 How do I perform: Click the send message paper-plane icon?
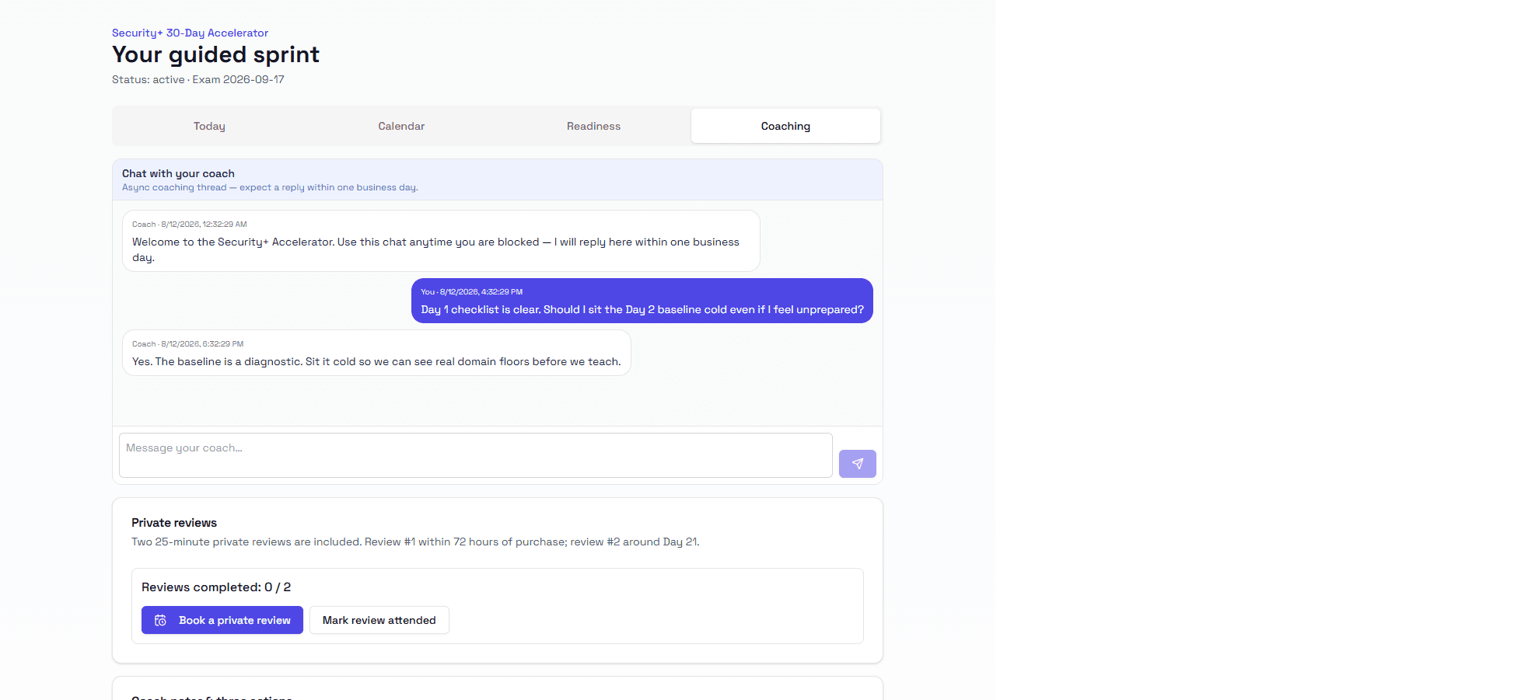[857, 464]
